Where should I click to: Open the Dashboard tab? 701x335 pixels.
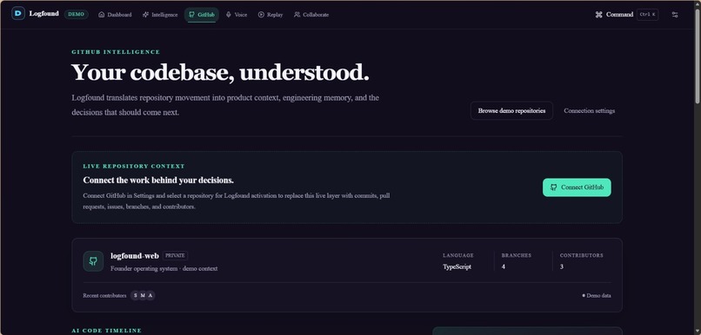[x=115, y=15]
